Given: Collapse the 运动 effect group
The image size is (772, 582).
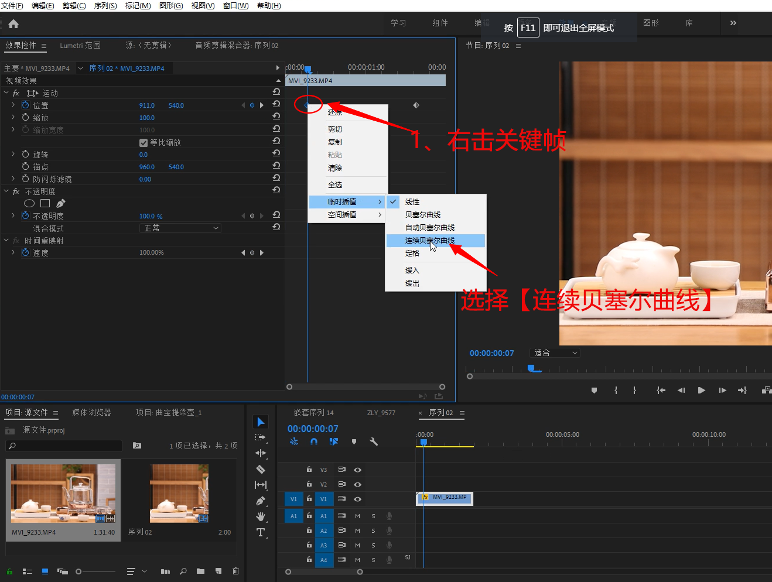Looking at the screenshot, I should (x=6, y=93).
